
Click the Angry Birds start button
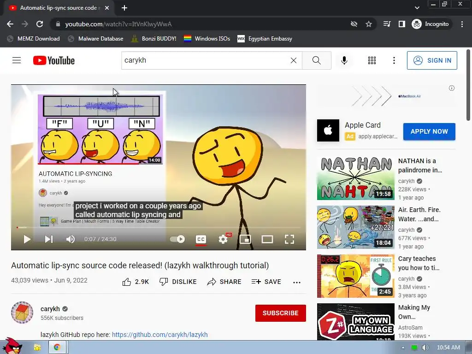point(12,346)
